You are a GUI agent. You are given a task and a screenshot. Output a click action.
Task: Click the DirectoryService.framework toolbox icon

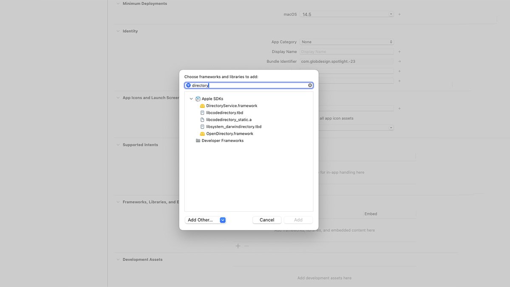click(202, 106)
